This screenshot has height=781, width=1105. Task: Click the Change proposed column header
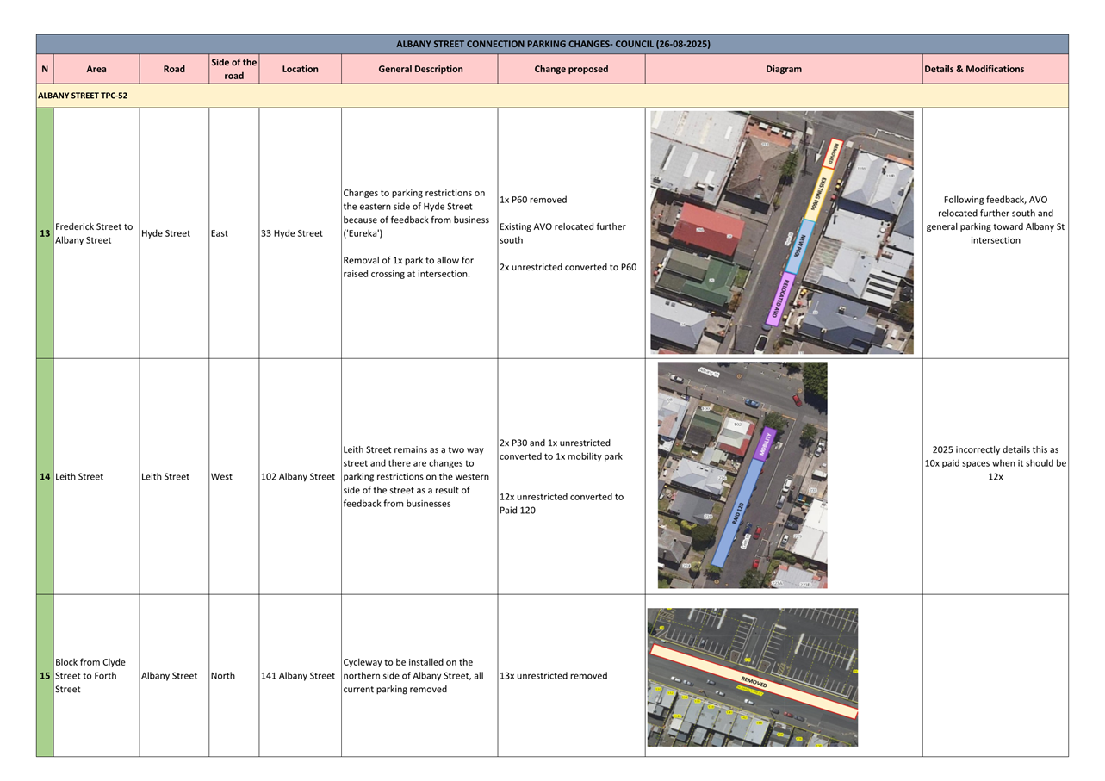click(x=571, y=69)
